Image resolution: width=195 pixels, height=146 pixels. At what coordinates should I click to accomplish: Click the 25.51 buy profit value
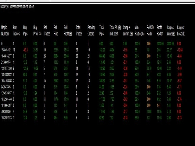point(35,50)
